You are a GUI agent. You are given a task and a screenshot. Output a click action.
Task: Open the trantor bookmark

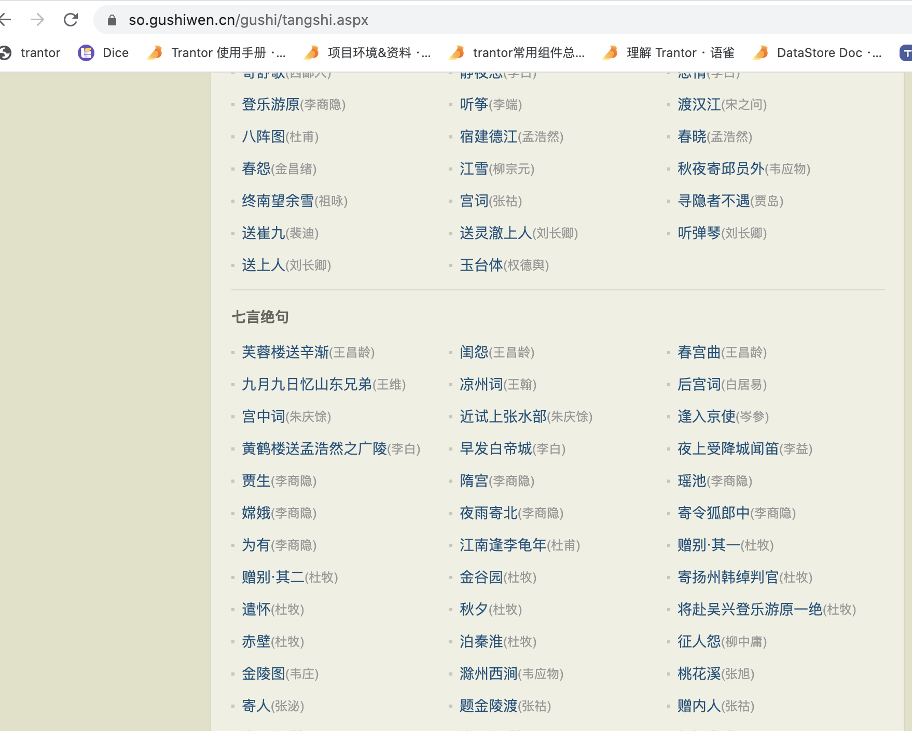point(31,53)
